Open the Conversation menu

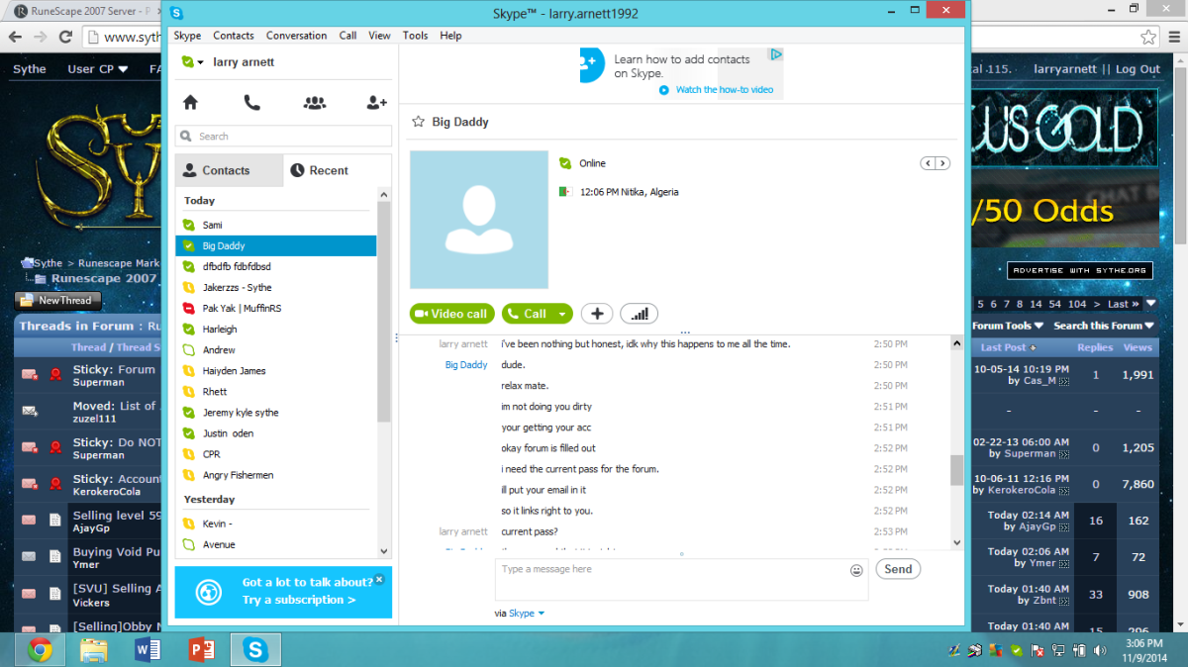(x=296, y=36)
